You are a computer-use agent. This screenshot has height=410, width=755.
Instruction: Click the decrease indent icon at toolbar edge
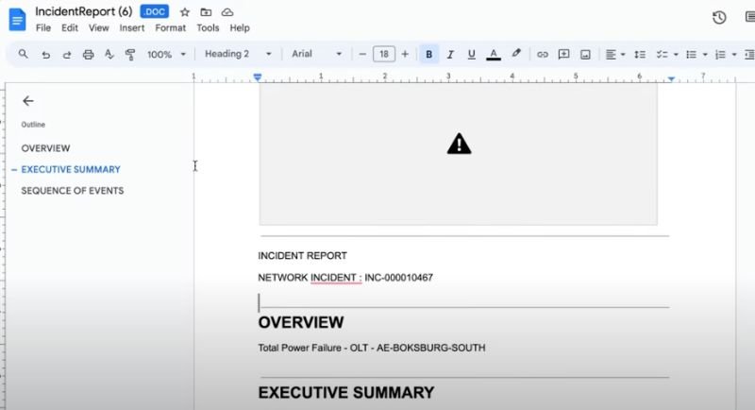tap(749, 55)
